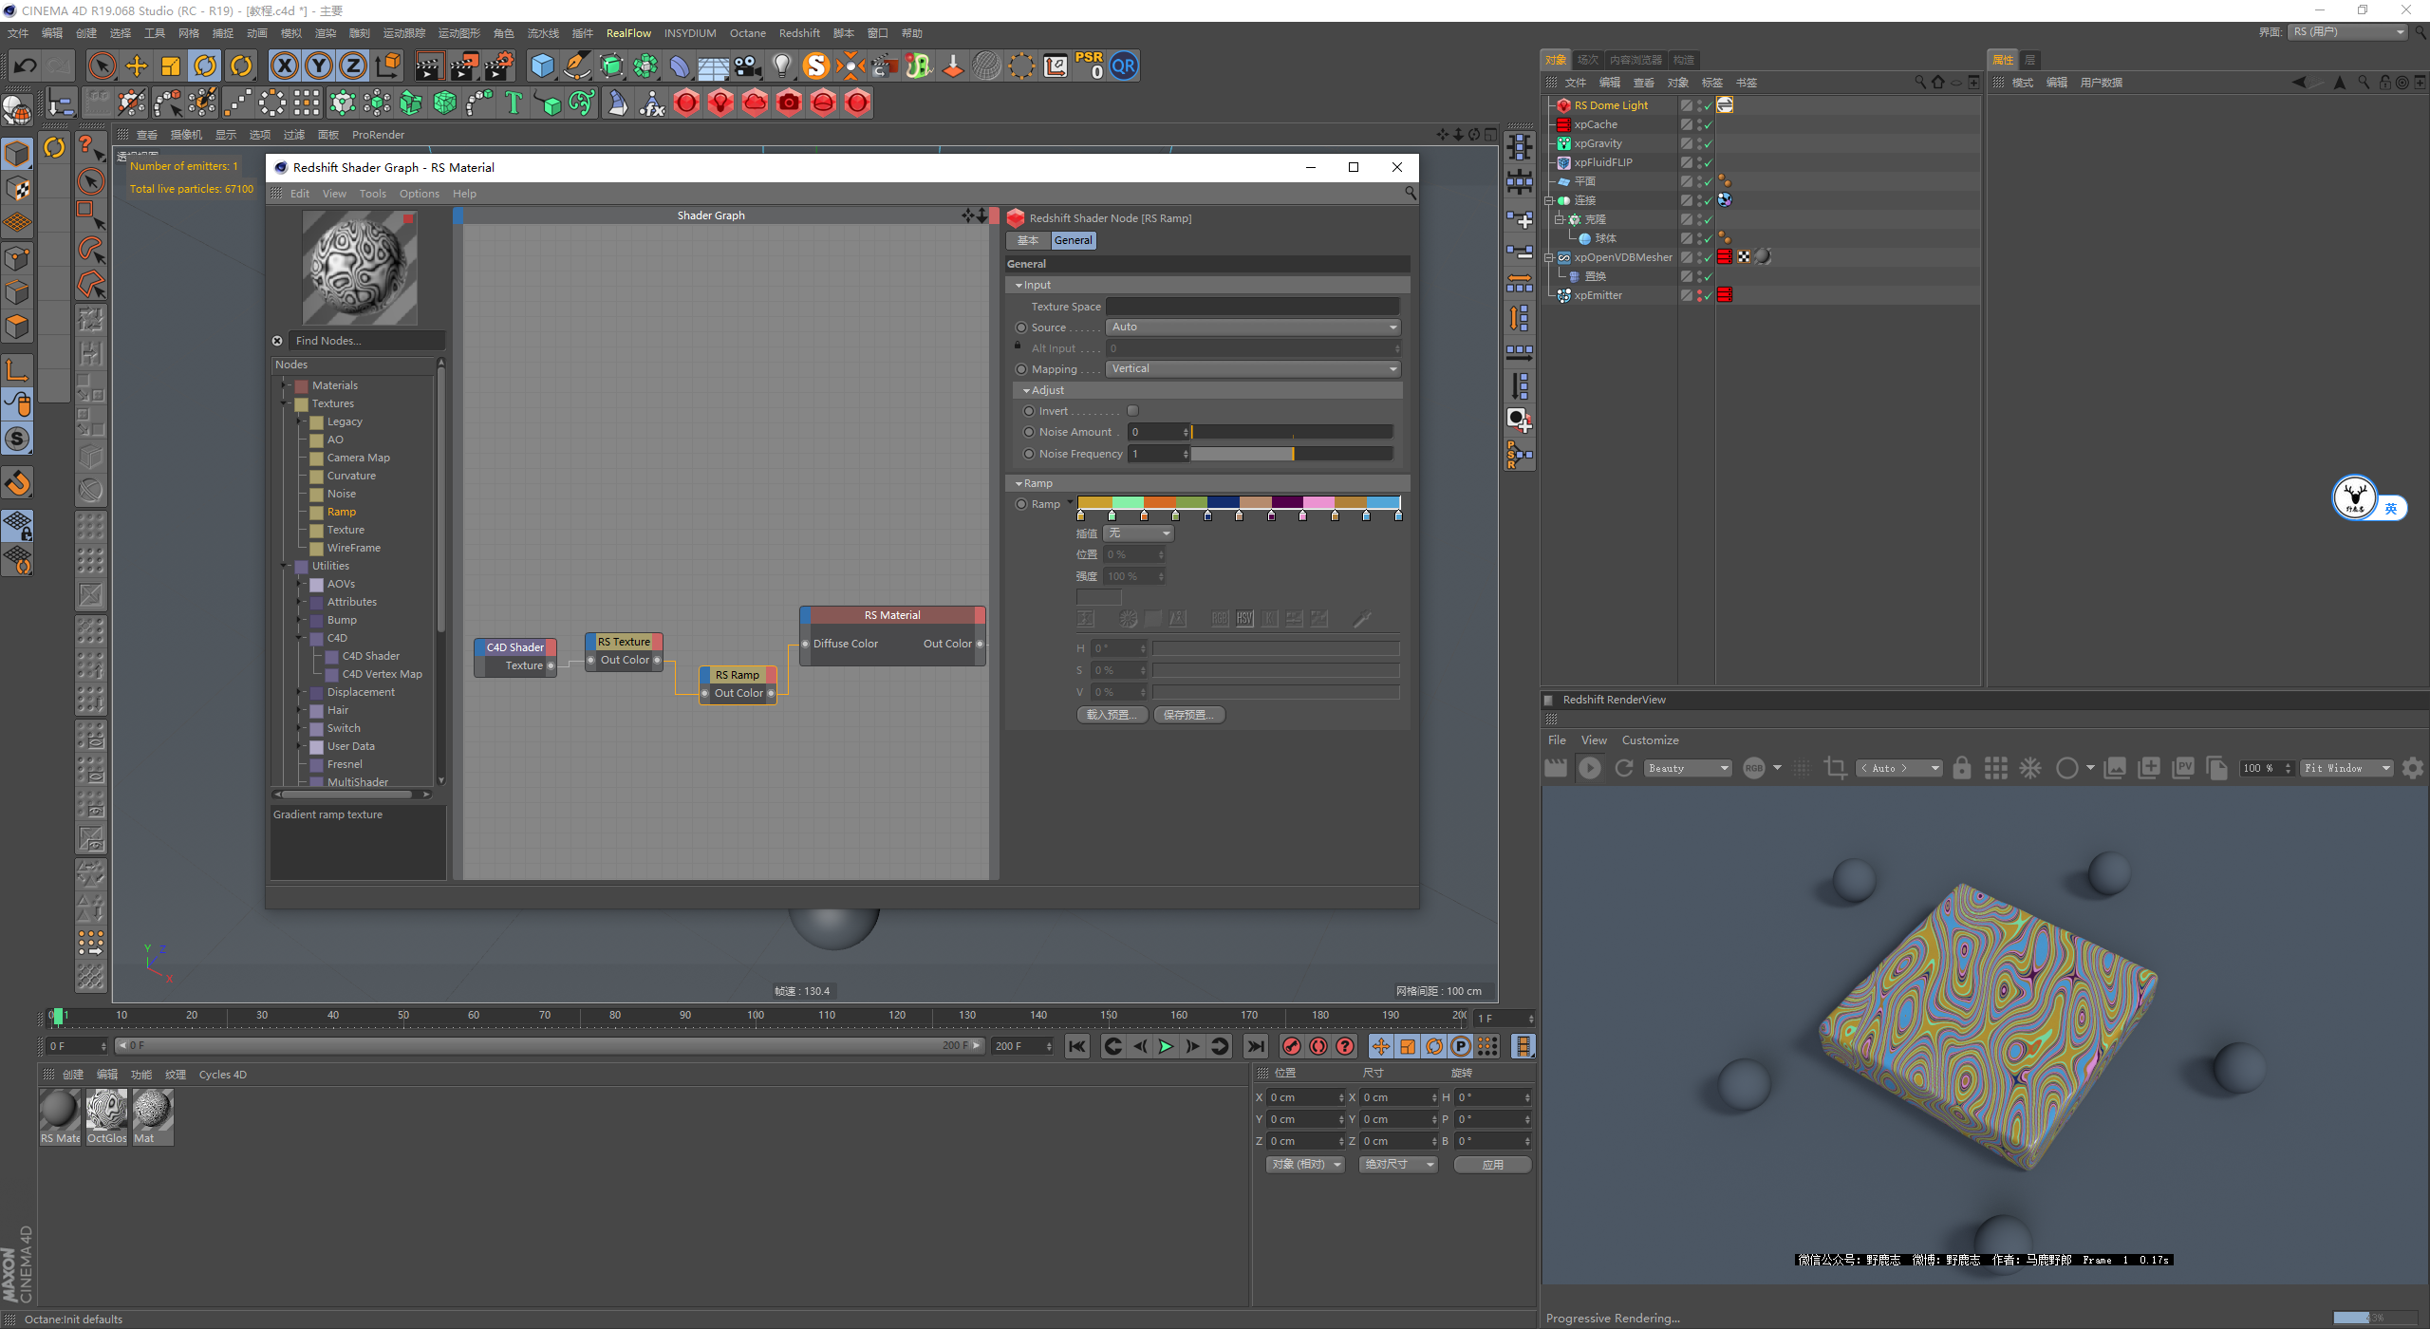
Task: Start render with RenderView play icon
Action: pos(1590,768)
